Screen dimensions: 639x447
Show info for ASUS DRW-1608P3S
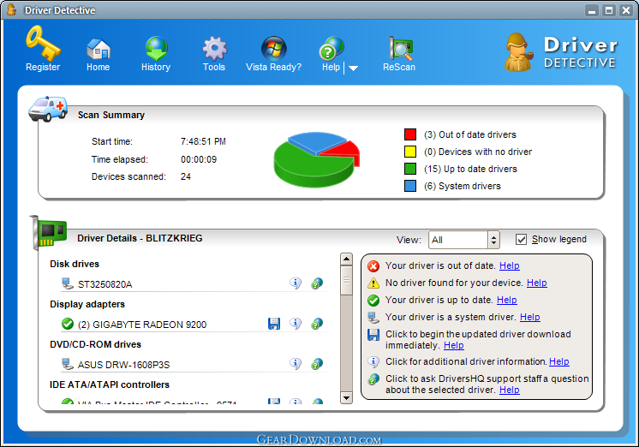(296, 363)
